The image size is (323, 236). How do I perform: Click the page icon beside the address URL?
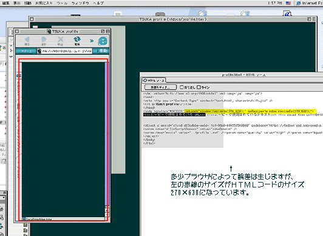pos(39,51)
